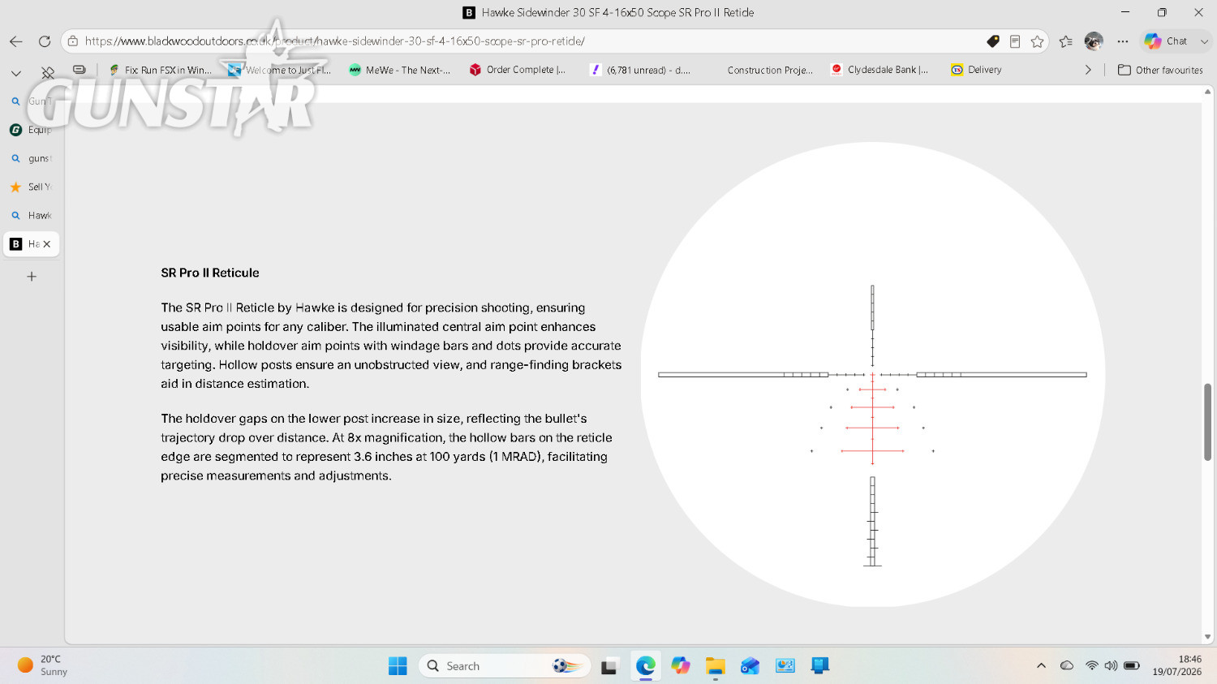Open the volume tray icon
1217x684 pixels.
coord(1111,666)
